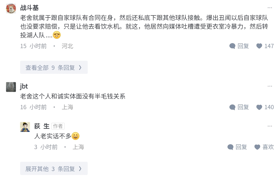This screenshot has height=178, width=280.
Task: Like jbt's comment with 140 likes
Action: click(259, 107)
